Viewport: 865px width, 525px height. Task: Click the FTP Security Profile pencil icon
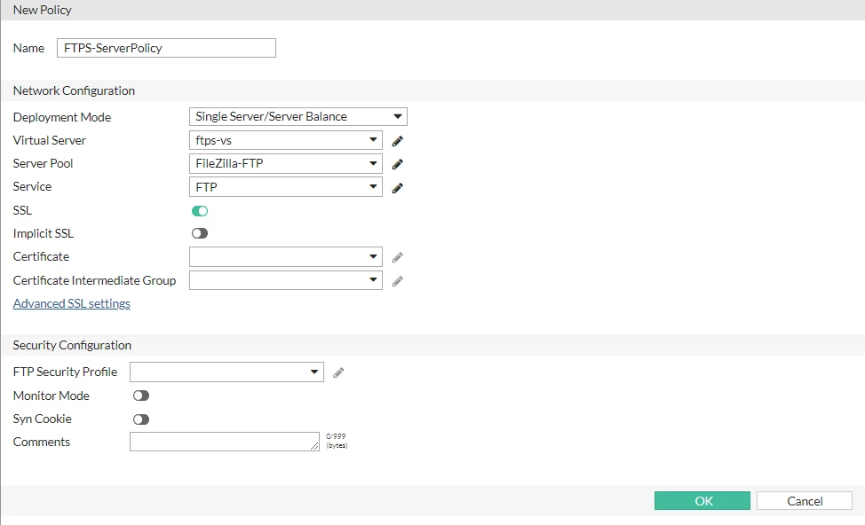pyautogui.click(x=338, y=372)
